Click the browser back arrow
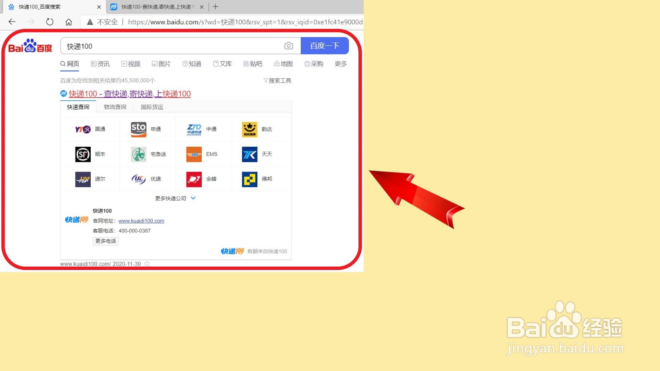Image resolution: width=660 pixels, height=371 pixels. (x=12, y=22)
